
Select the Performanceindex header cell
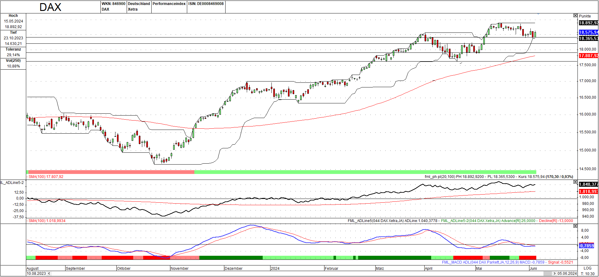(x=169, y=7)
